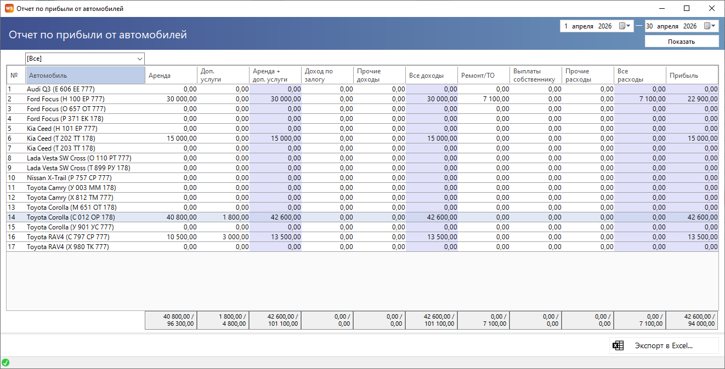Expand the [Все] car filter dropdown
Screen dimensions: 725x369
pos(85,59)
